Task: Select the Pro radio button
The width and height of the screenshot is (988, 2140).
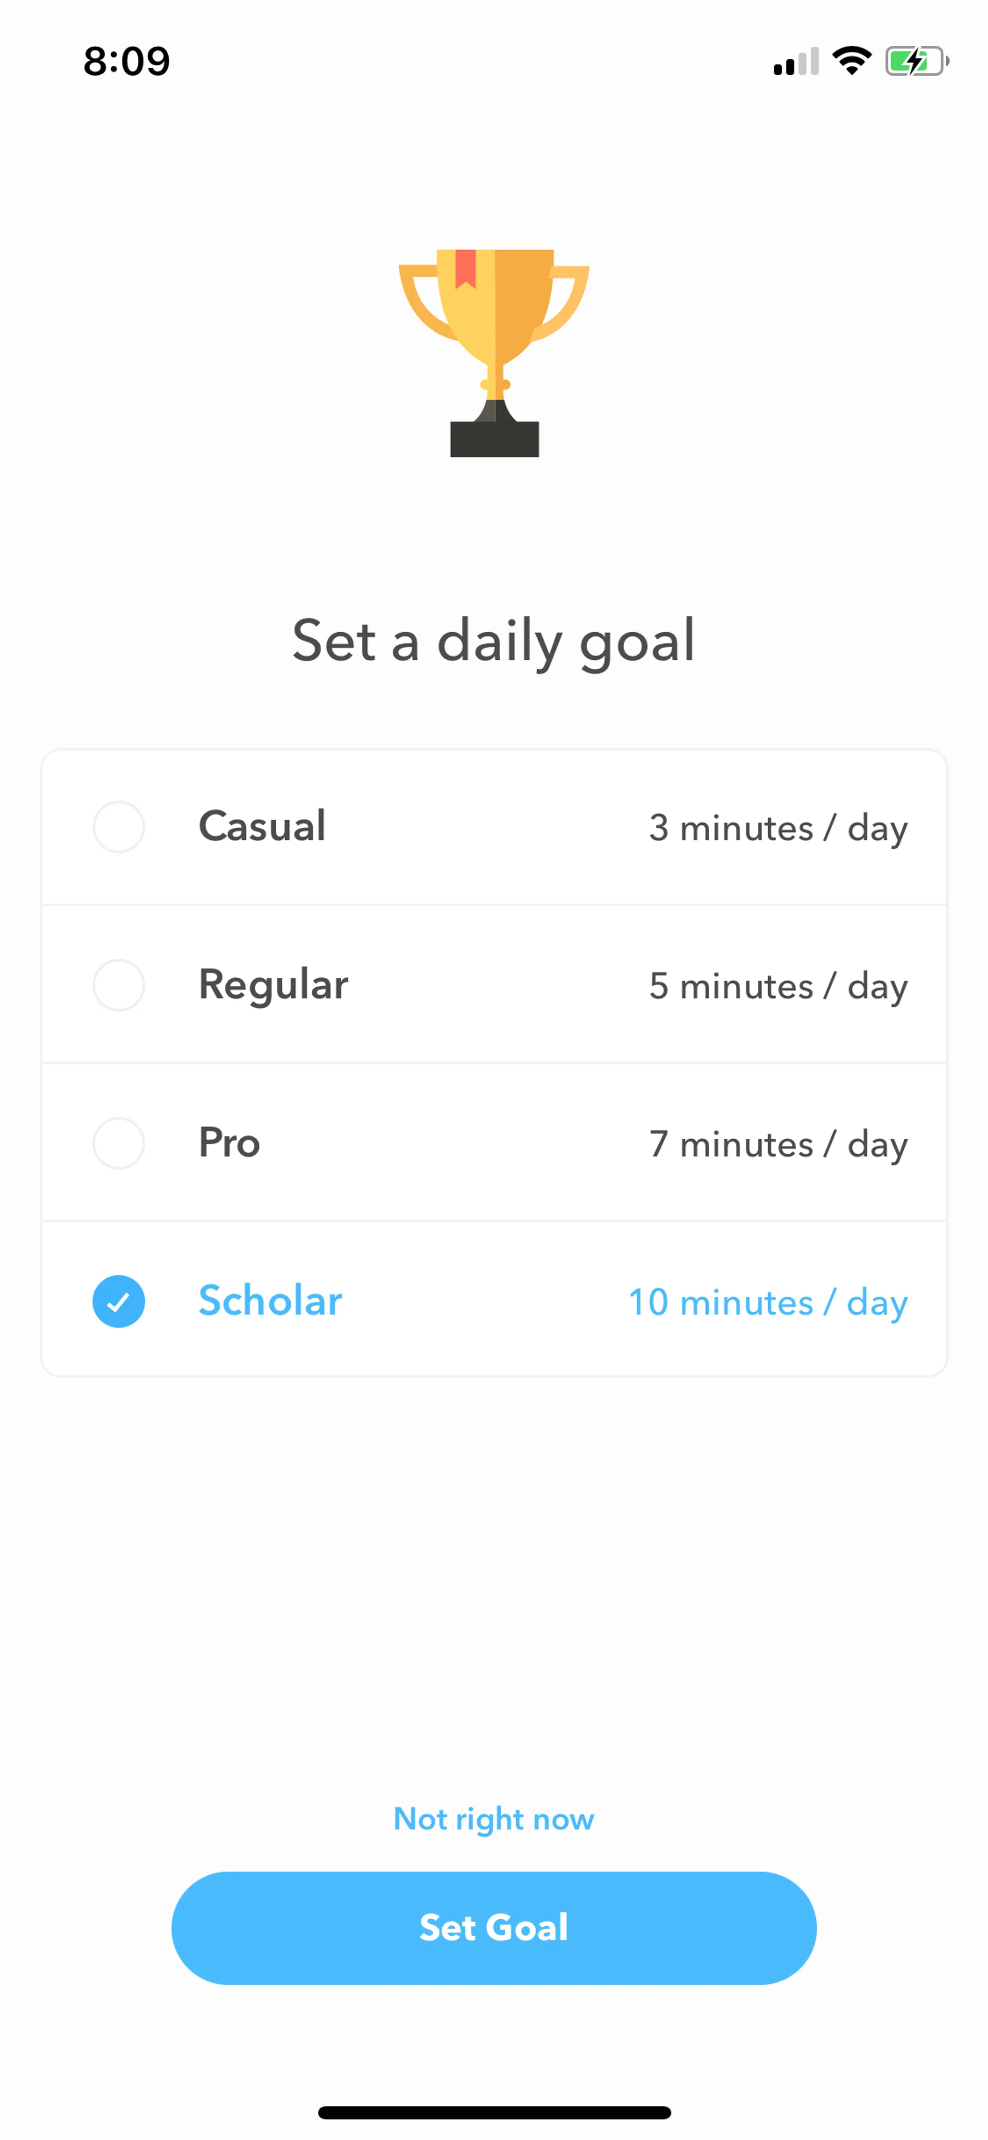Action: coord(119,1143)
